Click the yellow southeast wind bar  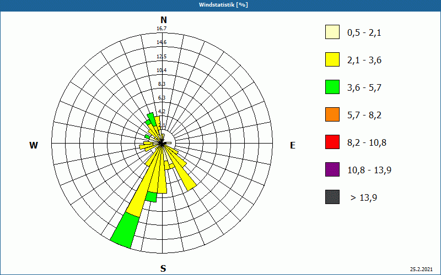coord(183,171)
